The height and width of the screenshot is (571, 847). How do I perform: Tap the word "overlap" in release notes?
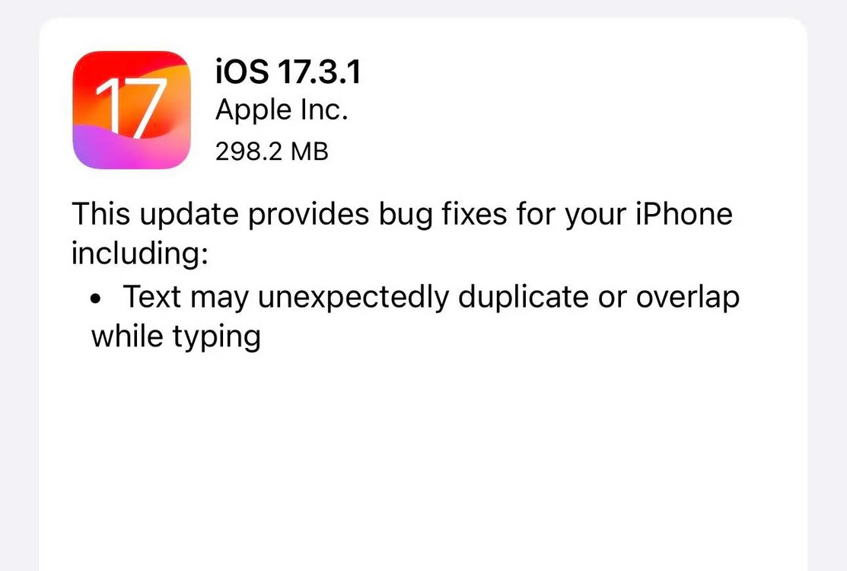point(688,298)
